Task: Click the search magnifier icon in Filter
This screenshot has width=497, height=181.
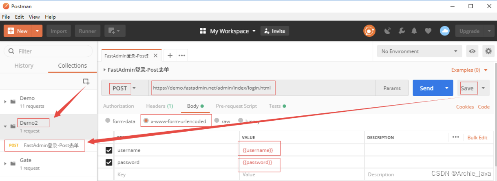Action: tap(11, 51)
